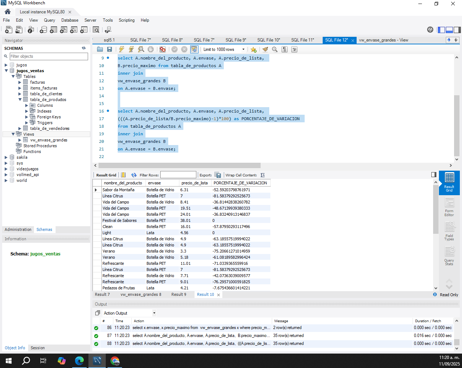
Task: Switch to vw_envase_grandes - View tab
Action: [383, 40]
